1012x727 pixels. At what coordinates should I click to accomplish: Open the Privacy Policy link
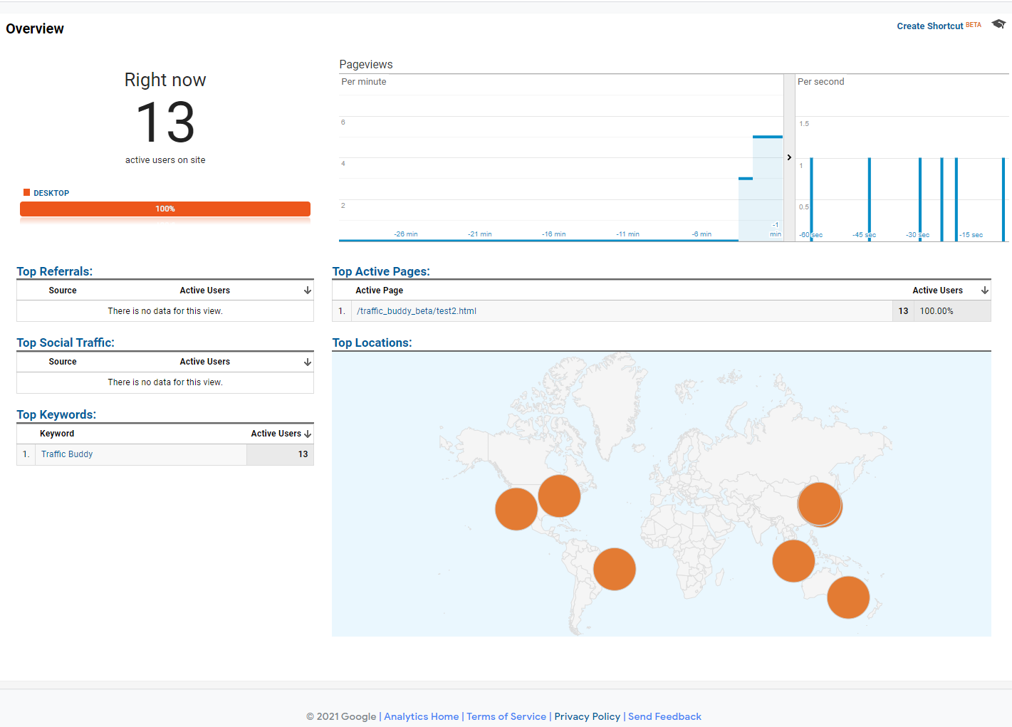click(587, 716)
